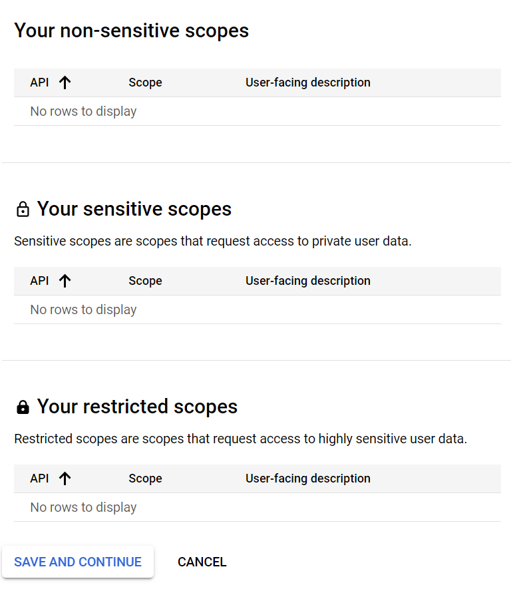
Task: Click 'No rows to display' in restricted table
Action: 83,507
